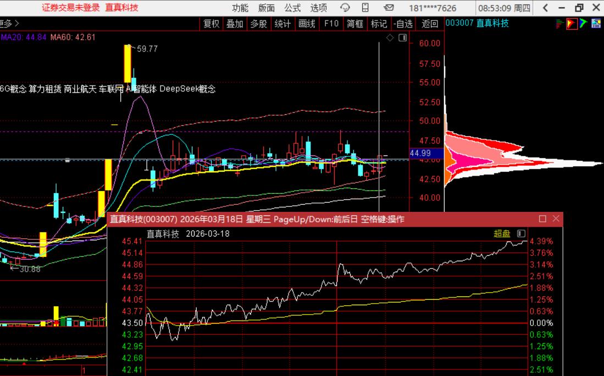Click the red-green horizontal bars chip icon
The width and height of the screenshot is (604, 376).
(x=559, y=24)
